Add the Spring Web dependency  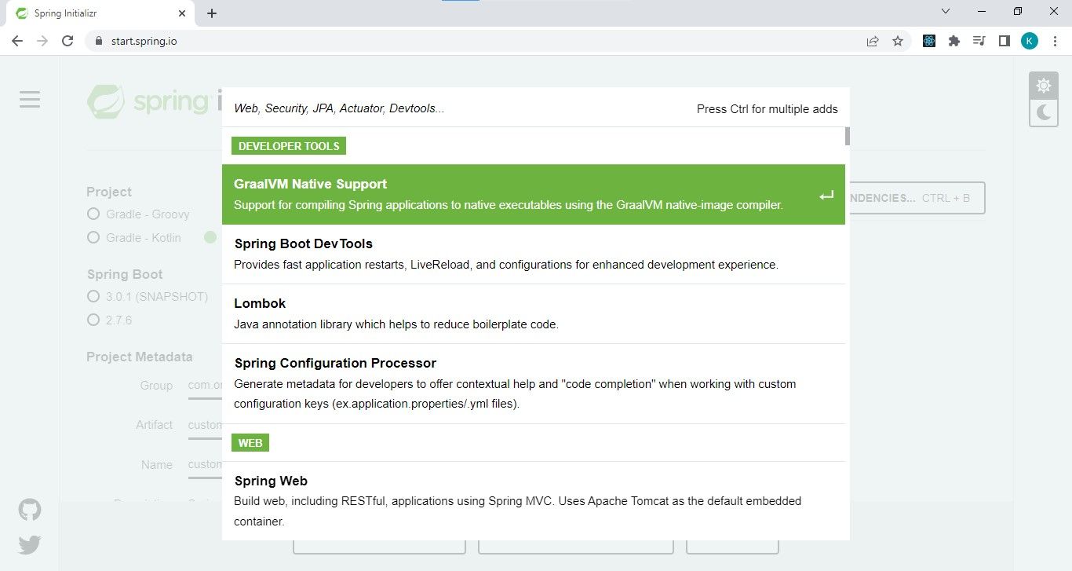(534, 500)
